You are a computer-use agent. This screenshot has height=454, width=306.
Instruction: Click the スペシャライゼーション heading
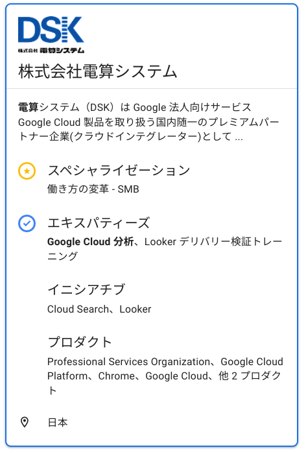pyautogui.click(x=119, y=170)
